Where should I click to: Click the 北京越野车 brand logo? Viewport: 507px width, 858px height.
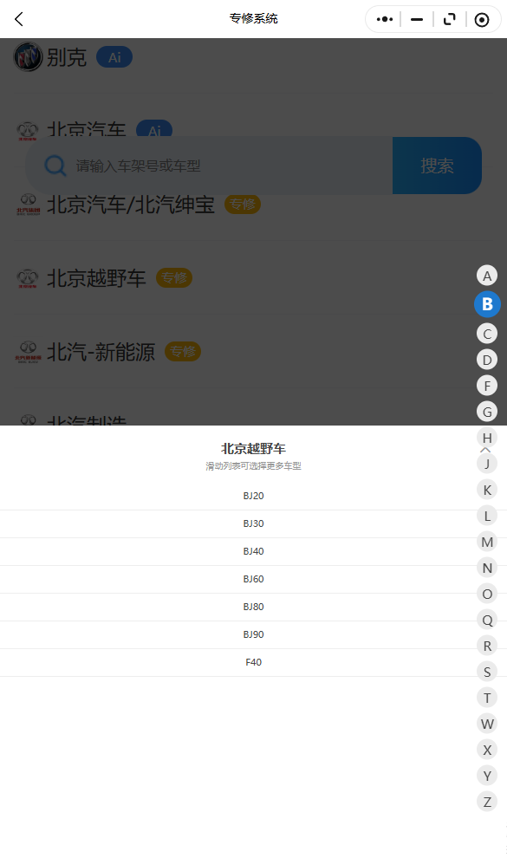(x=28, y=278)
